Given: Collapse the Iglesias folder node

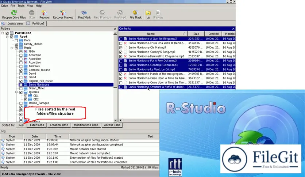Looking at the screenshot, I should point(16,92).
